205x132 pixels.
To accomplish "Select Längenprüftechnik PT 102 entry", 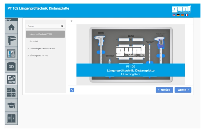I will pos(45,34).
